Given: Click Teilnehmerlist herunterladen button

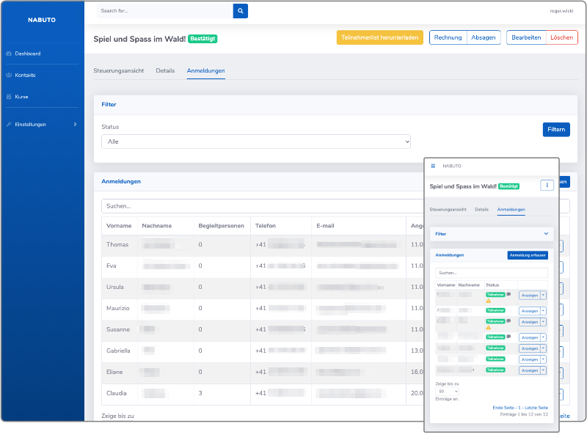Looking at the screenshot, I should (x=379, y=37).
